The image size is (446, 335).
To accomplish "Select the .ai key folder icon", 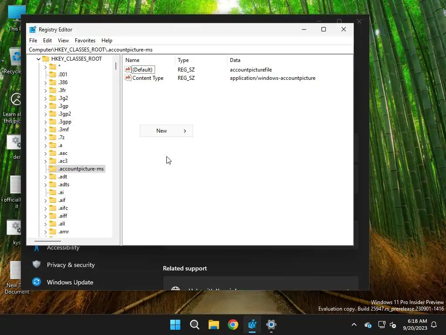I will click(x=53, y=192).
